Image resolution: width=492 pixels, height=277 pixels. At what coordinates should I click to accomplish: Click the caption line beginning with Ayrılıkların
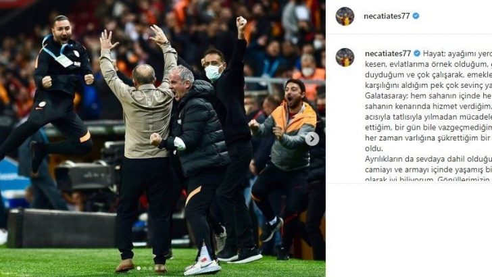(428, 159)
